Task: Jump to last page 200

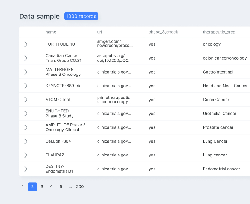Action: (x=80, y=187)
